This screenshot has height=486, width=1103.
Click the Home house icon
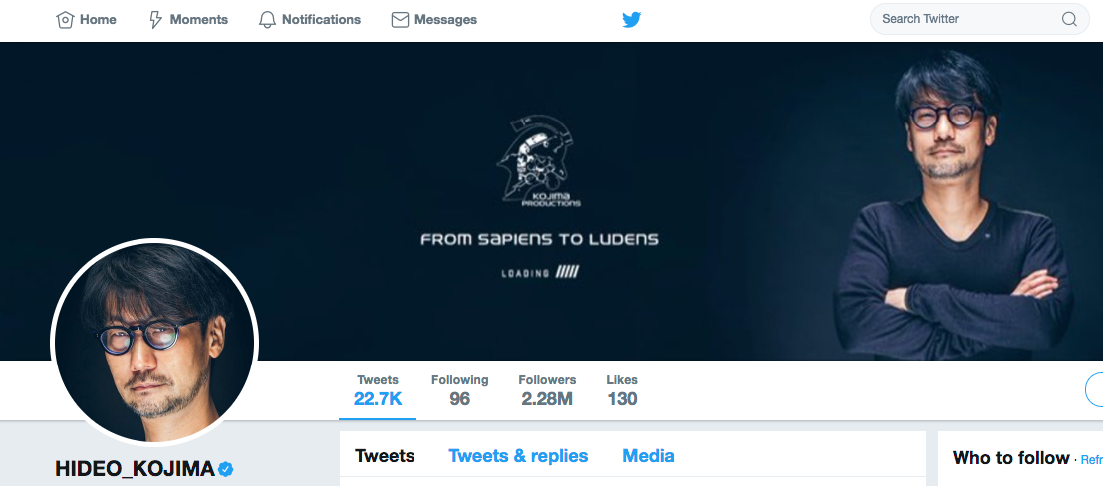[65, 20]
